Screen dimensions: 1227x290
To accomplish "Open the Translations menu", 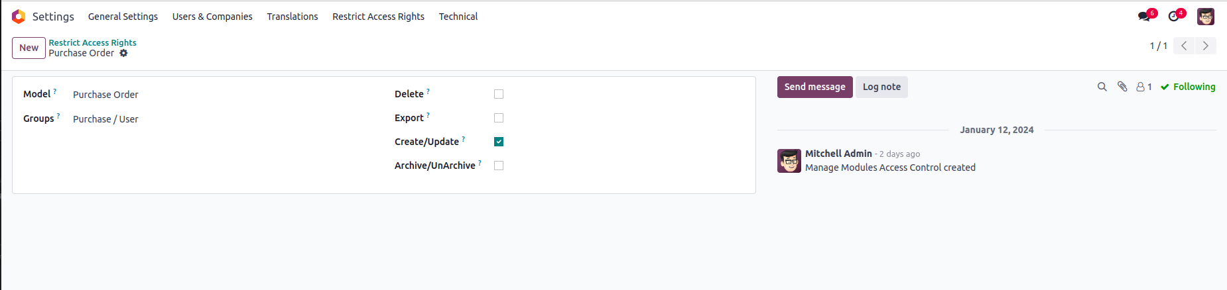I will (x=292, y=17).
